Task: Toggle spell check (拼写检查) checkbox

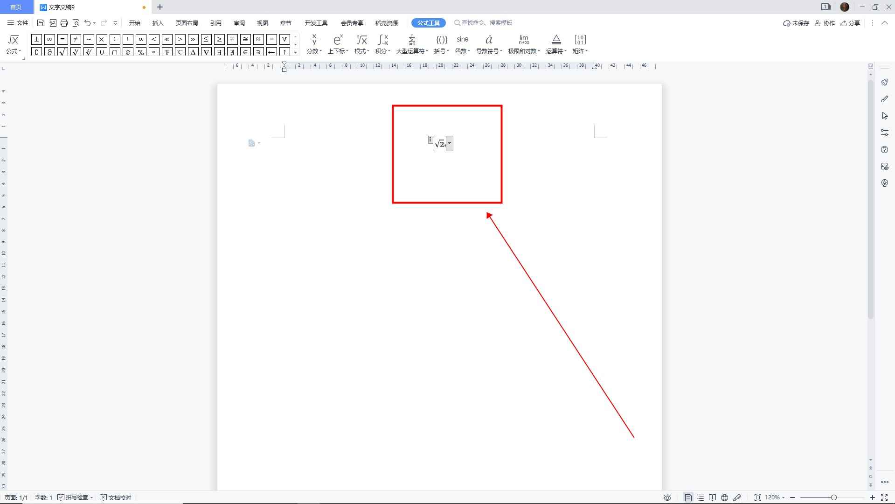Action: click(x=61, y=497)
